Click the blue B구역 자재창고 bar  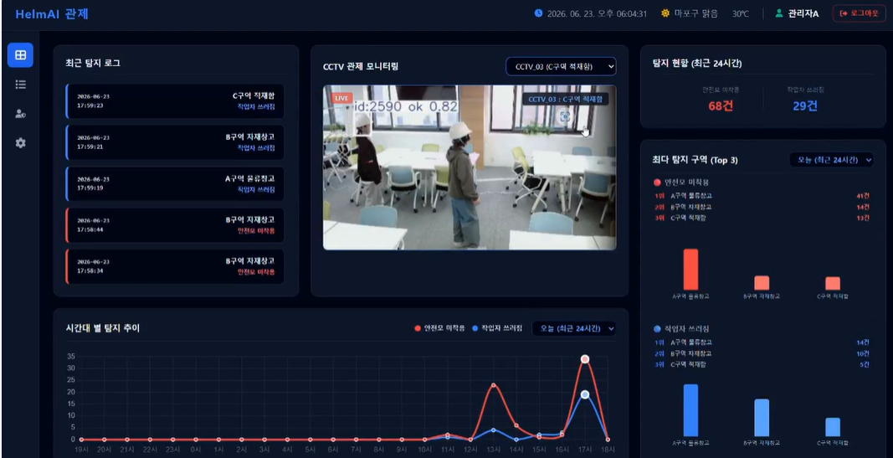point(762,418)
